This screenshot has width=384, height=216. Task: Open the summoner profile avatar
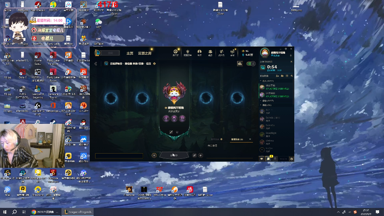265,53
